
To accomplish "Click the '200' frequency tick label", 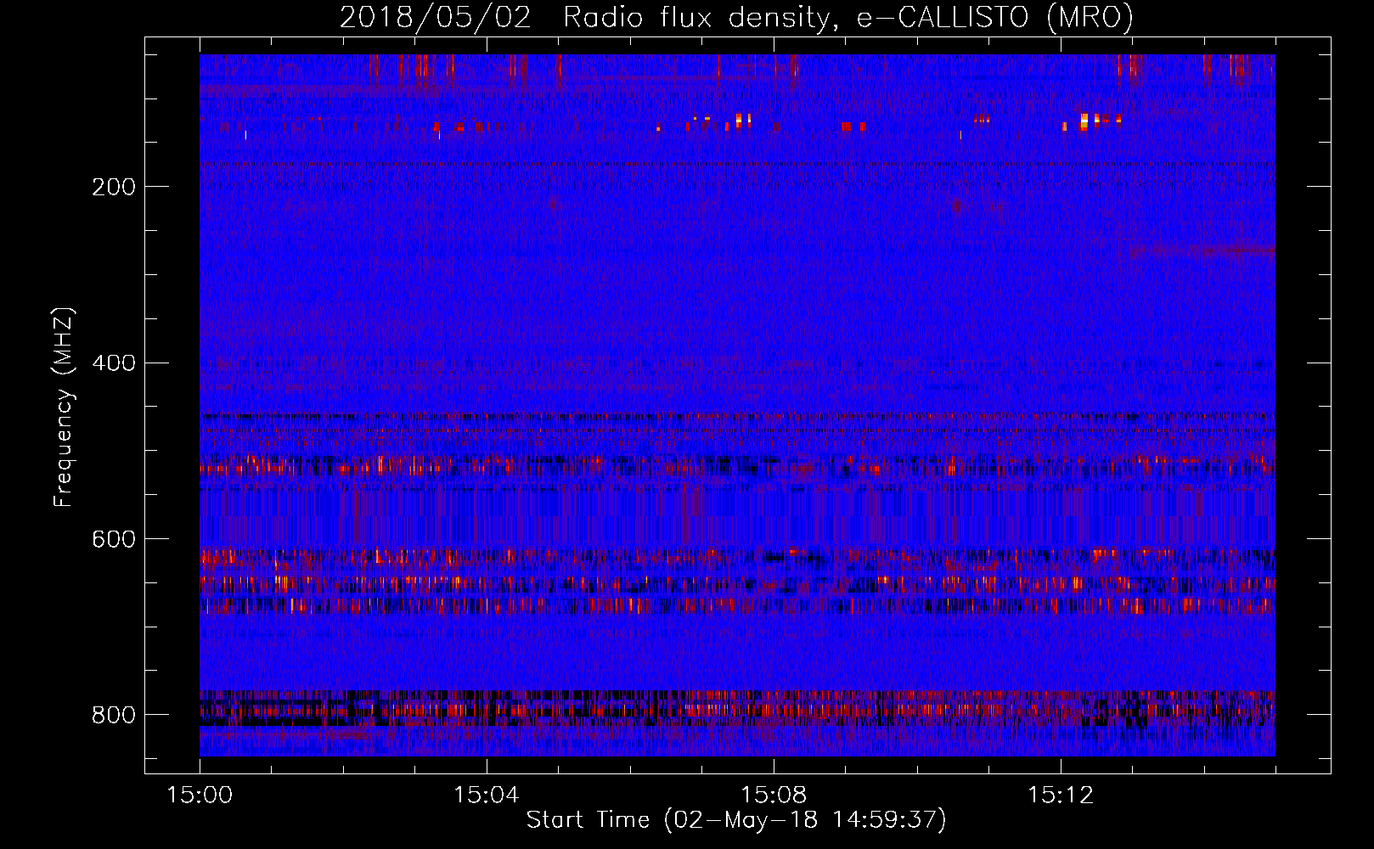I will [x=114, y=187].
